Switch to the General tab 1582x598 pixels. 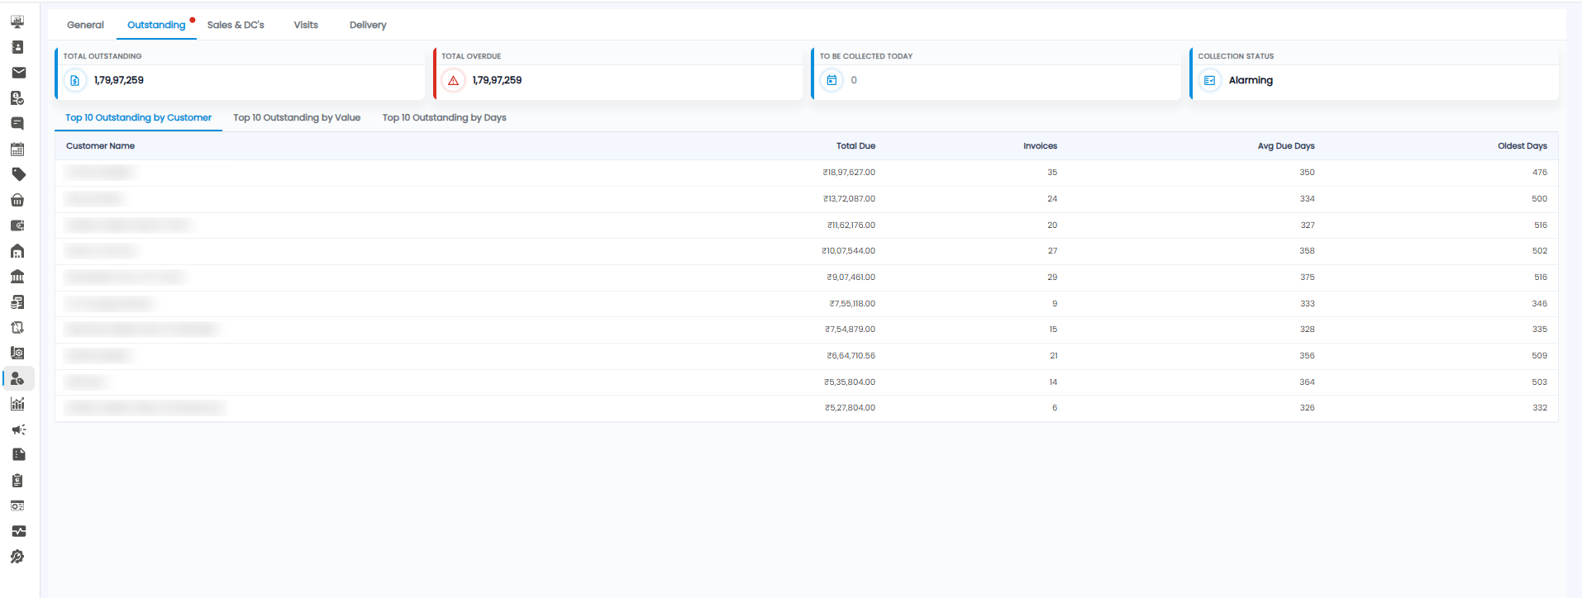[x=85, y=25]
